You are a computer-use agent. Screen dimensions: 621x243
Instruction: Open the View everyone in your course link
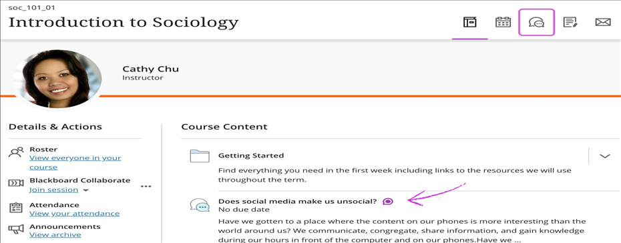(75, 162)
